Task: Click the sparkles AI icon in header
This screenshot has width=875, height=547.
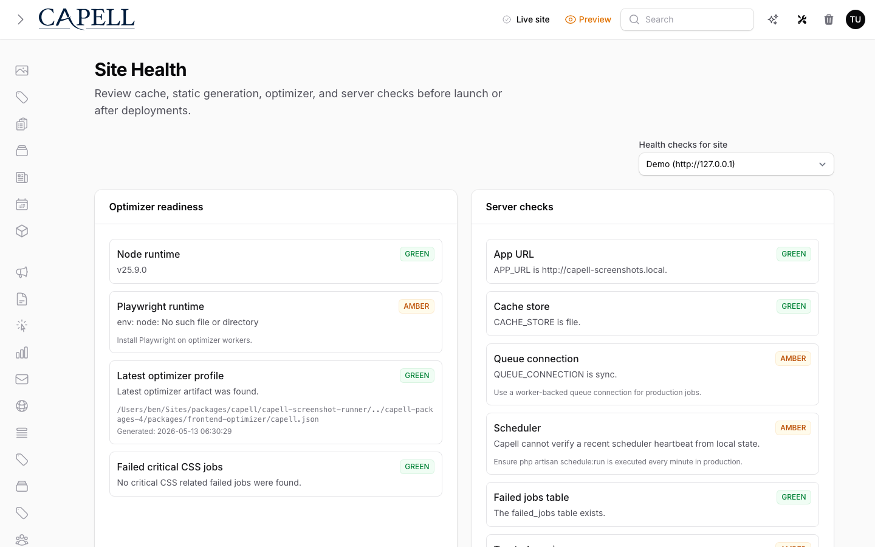Action: click(773, 19)
